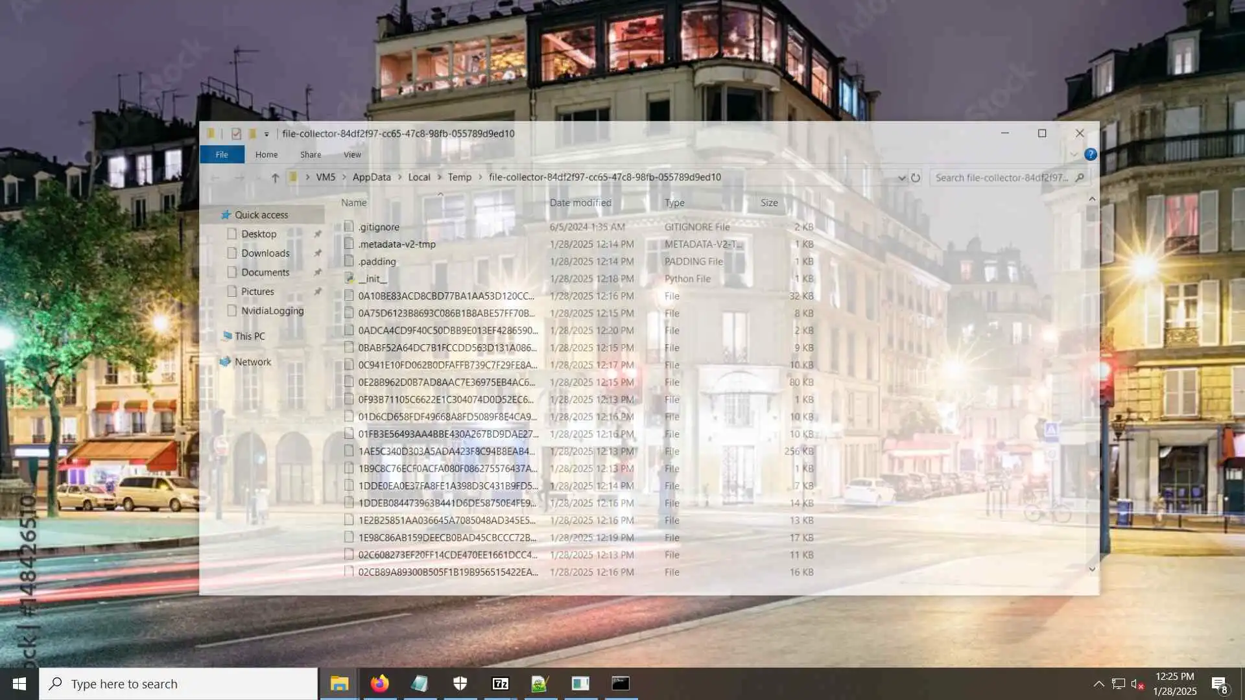Click the Properties icon in quick access toolbar
The width and height of the screenshot is (1245, 700).
(236, 134)
